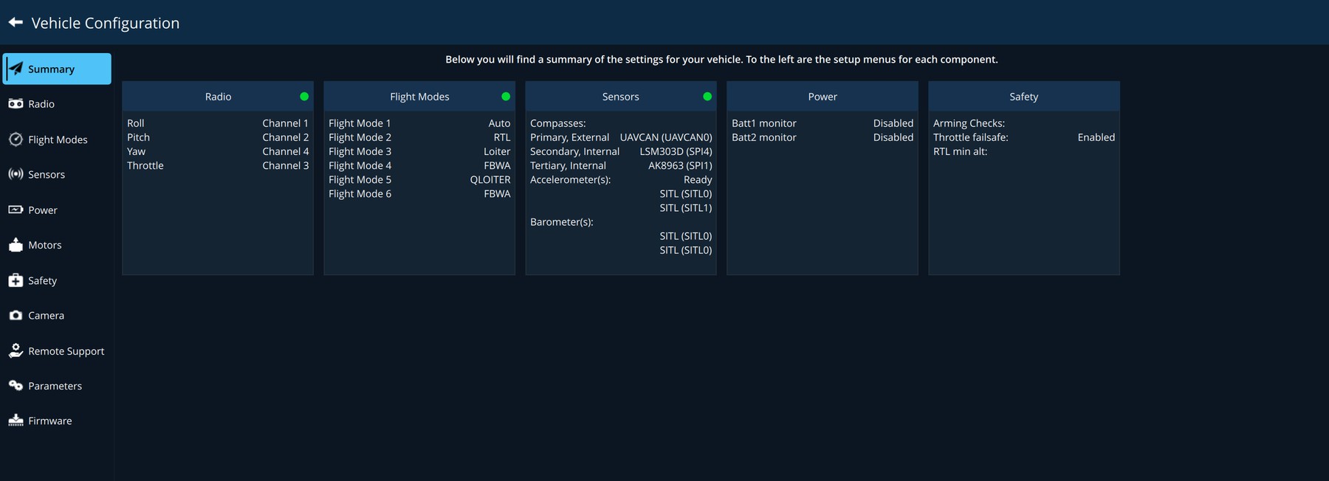1329x481 pixels.
Task: Click SITL (SITL1) accelerometer entry
Action: (x=686, y=207)
